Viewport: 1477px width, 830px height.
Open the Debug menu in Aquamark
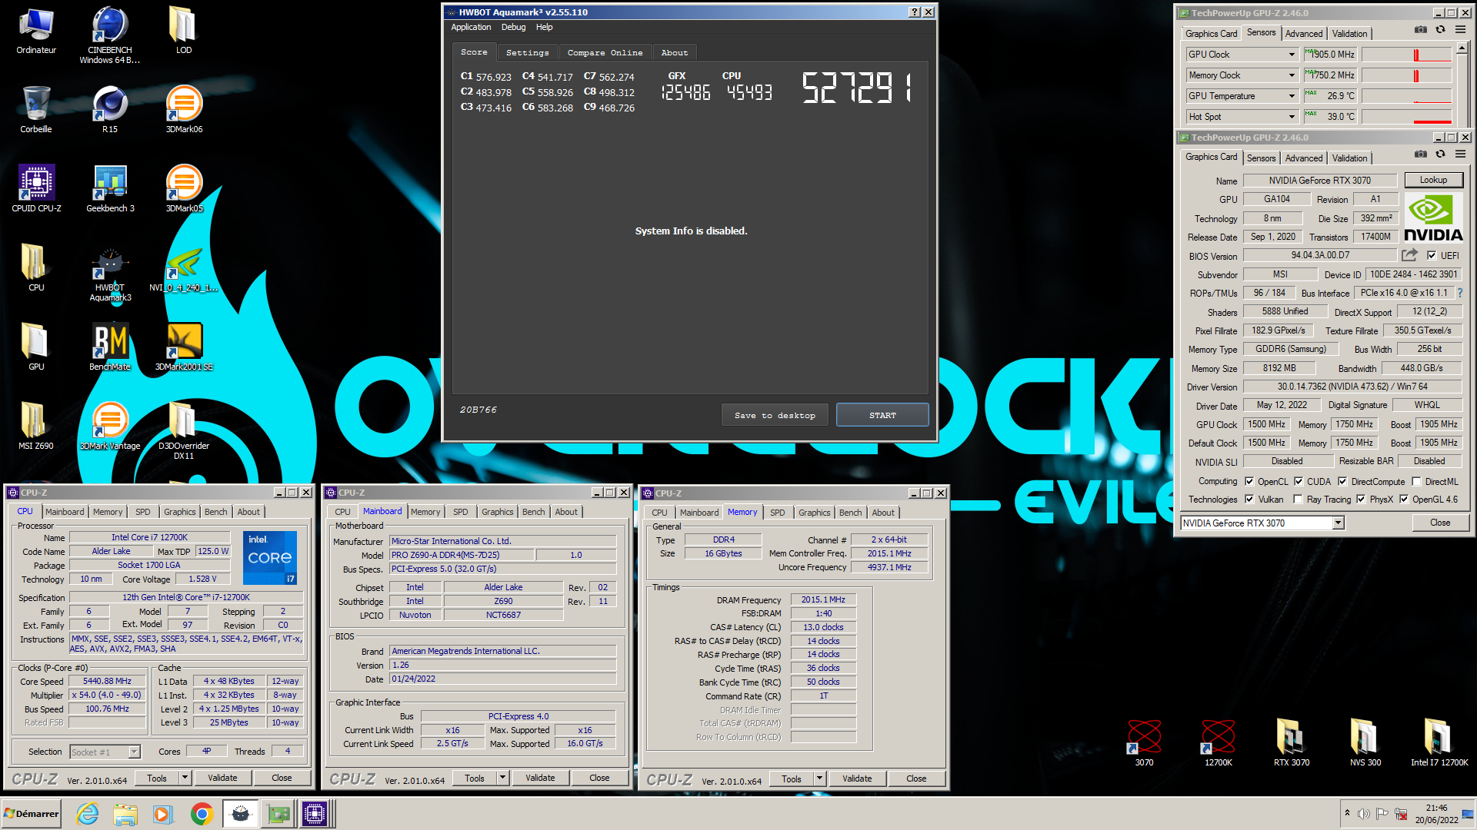click(513, 27)
